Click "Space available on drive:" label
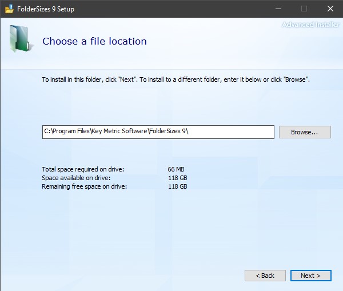This screenshot has width=343, height=291. click(76, 178)
